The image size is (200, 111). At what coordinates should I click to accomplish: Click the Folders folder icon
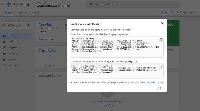pyautogui.click(x=4, y=59)
